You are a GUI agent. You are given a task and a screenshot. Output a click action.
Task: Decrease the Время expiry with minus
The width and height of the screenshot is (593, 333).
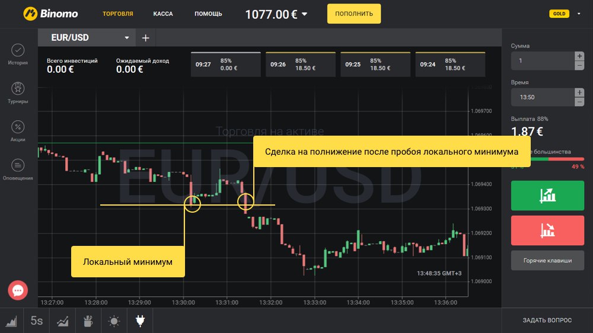(579, 102)
